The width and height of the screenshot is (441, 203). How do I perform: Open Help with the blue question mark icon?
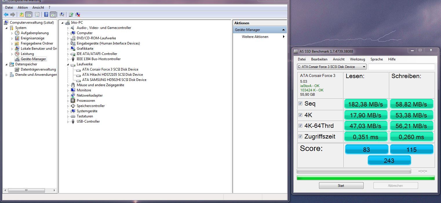pyautogui.click(x=46, y=14)
